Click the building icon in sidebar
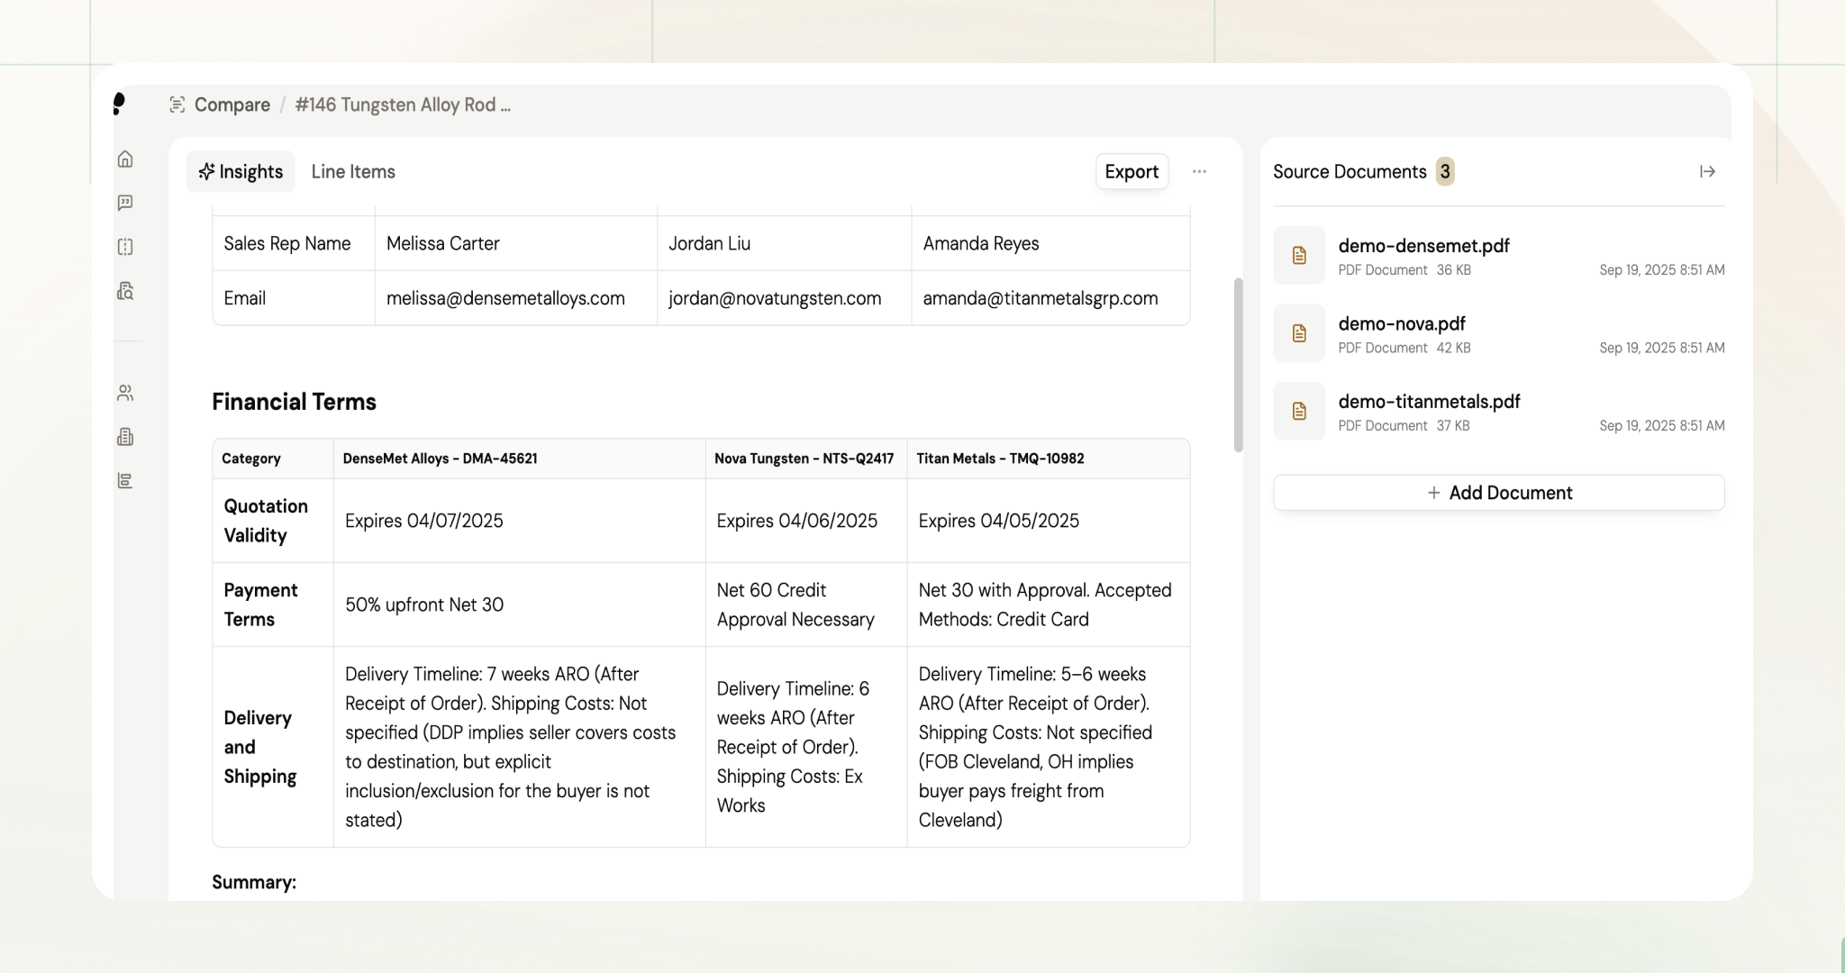 tap(125, 437)
